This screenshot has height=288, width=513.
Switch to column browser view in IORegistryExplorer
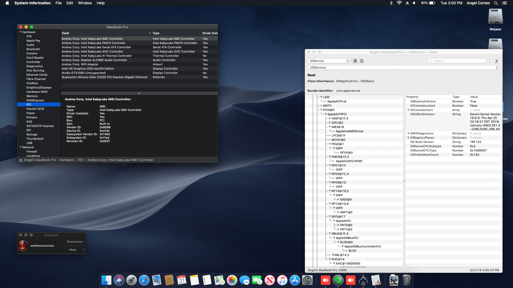click(x=362, y=61)
